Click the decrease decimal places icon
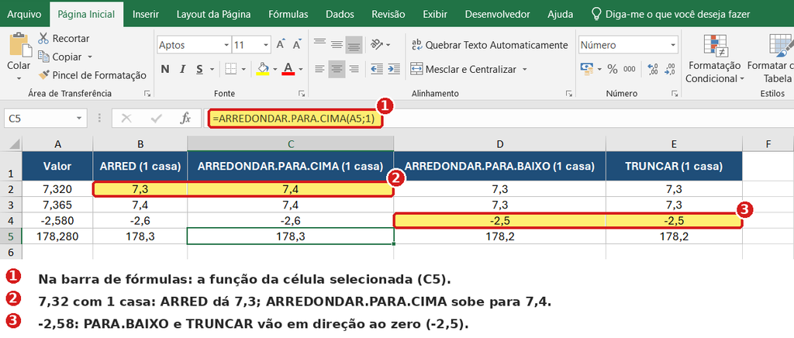The image size is (794, 338). tap(670, 69)
